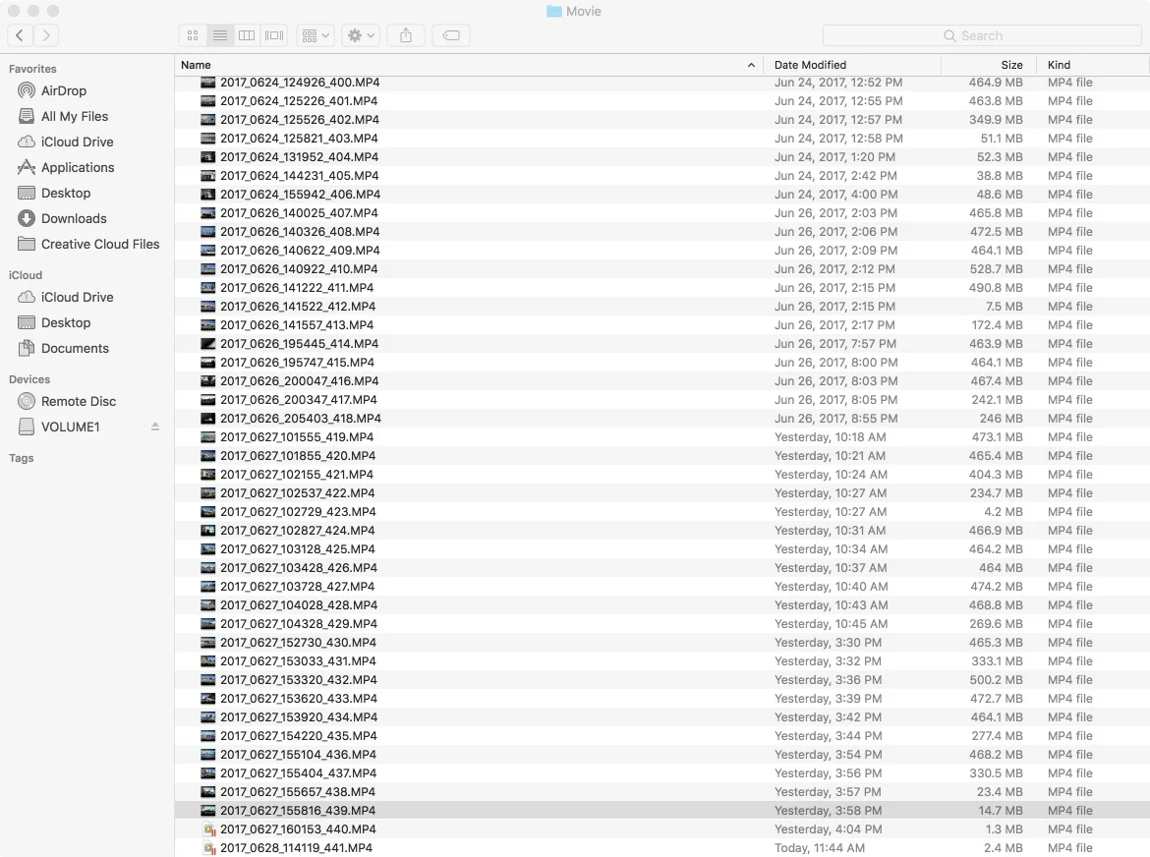Eject the VOLUME1 volume
1150x857 pixels.
[154, 427]
